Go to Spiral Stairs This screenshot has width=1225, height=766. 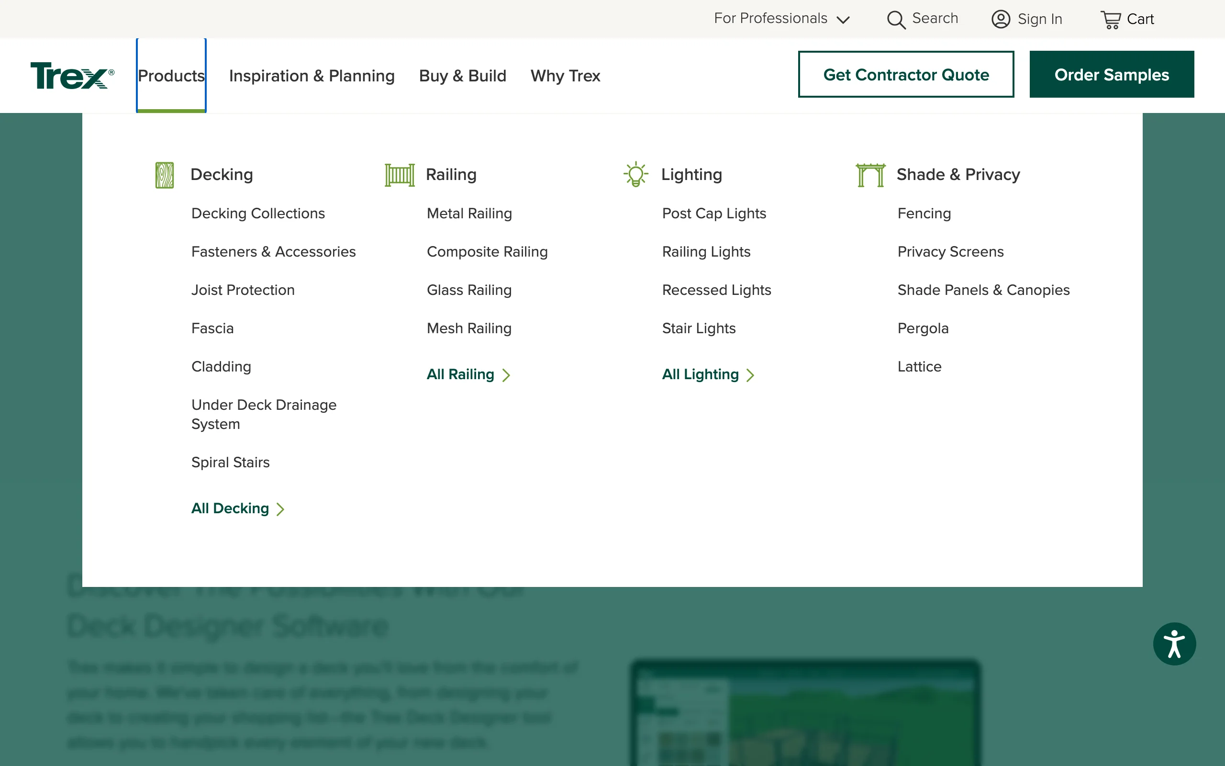click(x=230, y=462)
